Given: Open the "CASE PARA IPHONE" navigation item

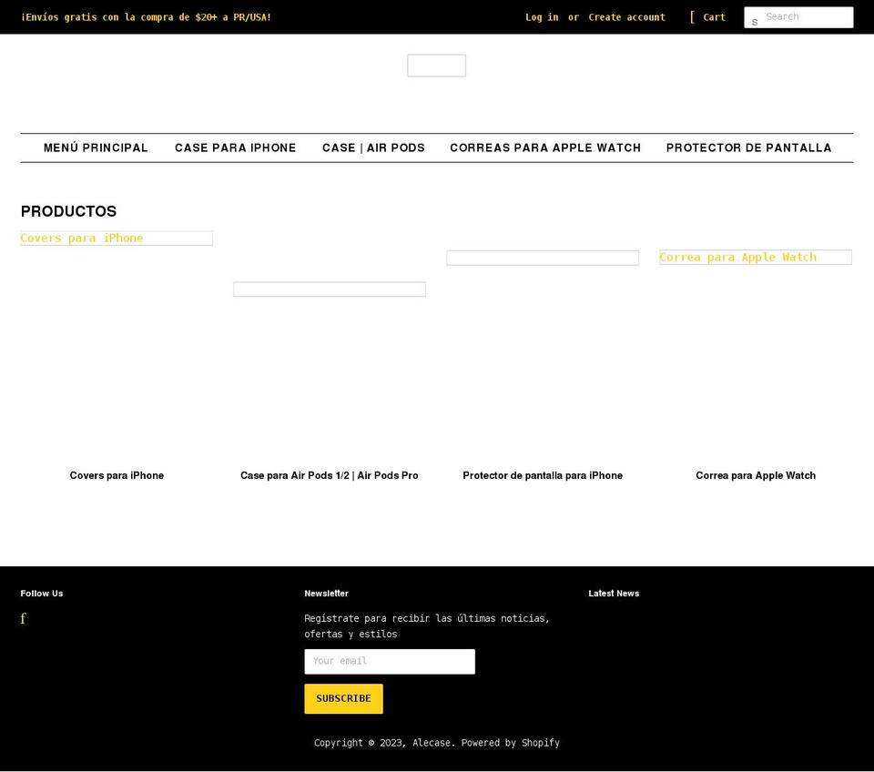Looking at the screenshot, I should tap(235, 147).
